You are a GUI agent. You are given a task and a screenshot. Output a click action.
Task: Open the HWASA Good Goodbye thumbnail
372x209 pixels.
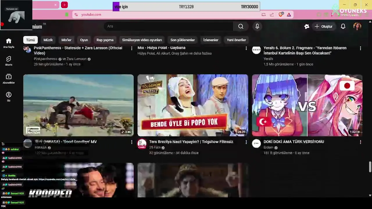coord(78,105)
